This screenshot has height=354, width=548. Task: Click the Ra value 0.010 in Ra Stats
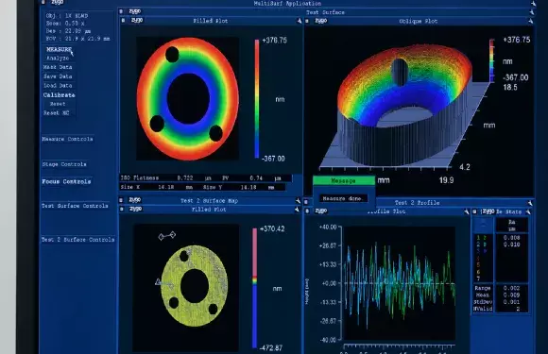coord(512,244)
